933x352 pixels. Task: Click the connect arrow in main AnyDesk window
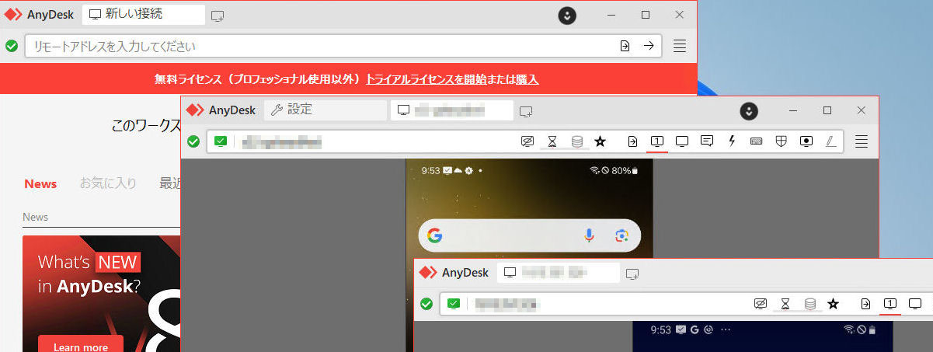(x=649, y=46)
